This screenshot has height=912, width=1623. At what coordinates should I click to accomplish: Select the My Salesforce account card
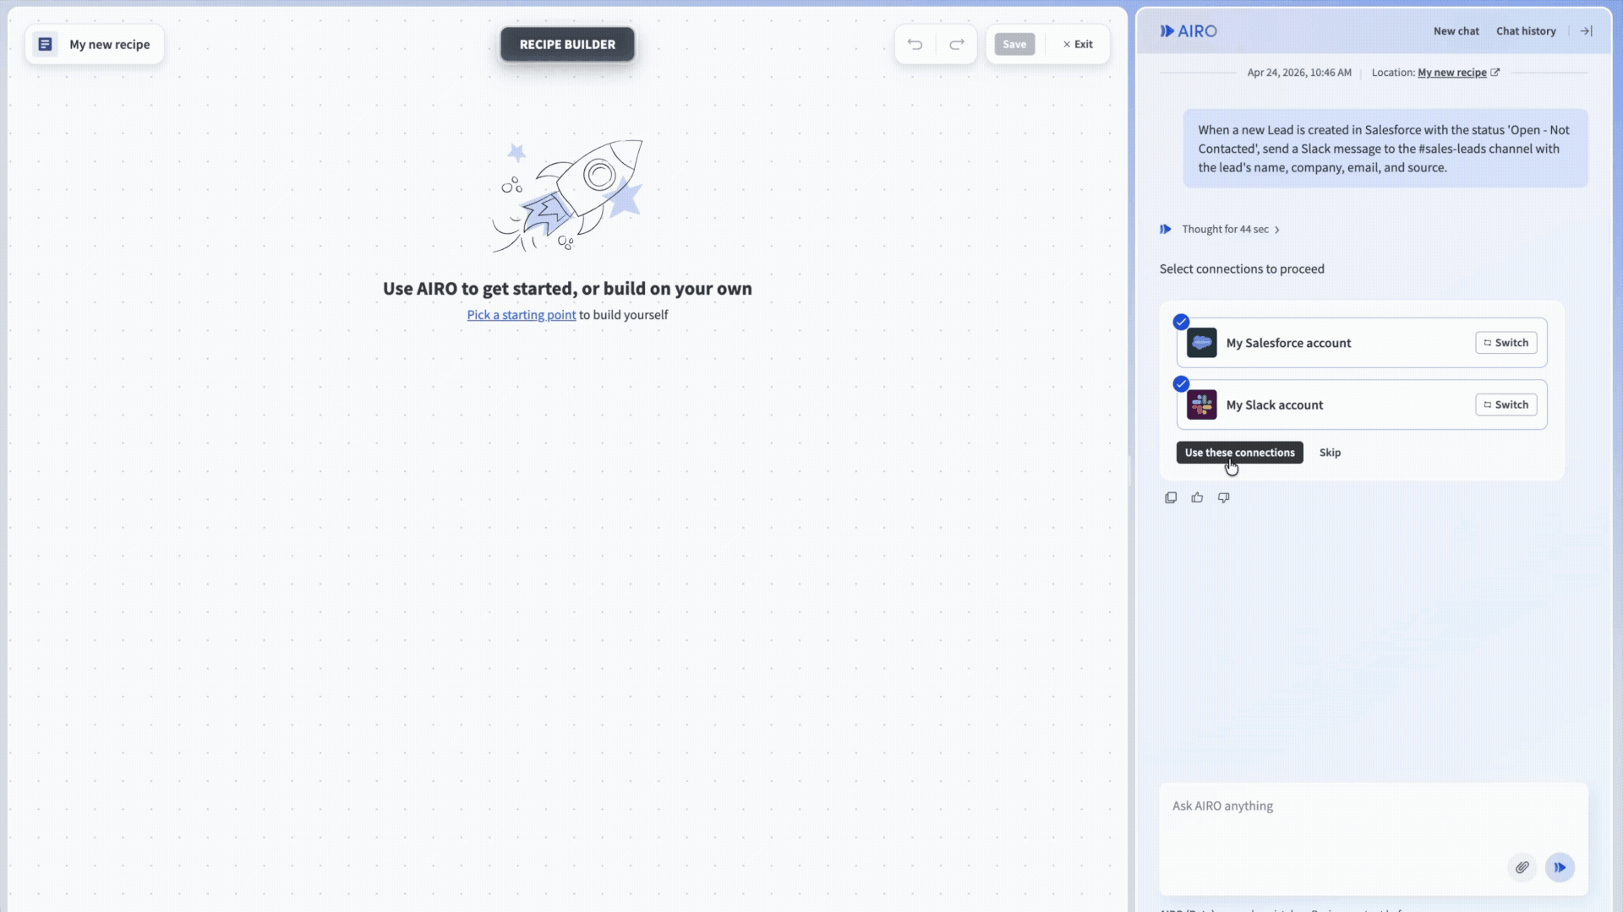pos(1362,343)
